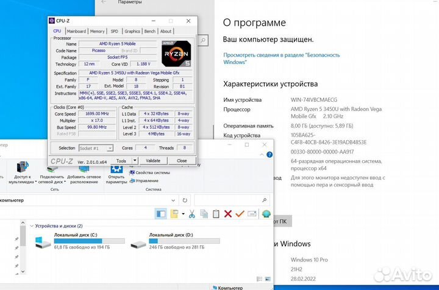Click the Explorer refresh button

click(185, 200)
